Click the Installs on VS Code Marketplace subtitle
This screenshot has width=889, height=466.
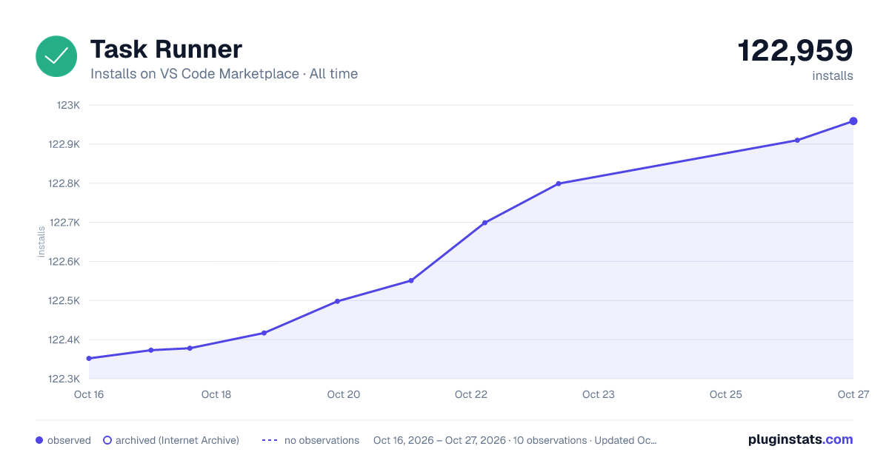[224, 74]
